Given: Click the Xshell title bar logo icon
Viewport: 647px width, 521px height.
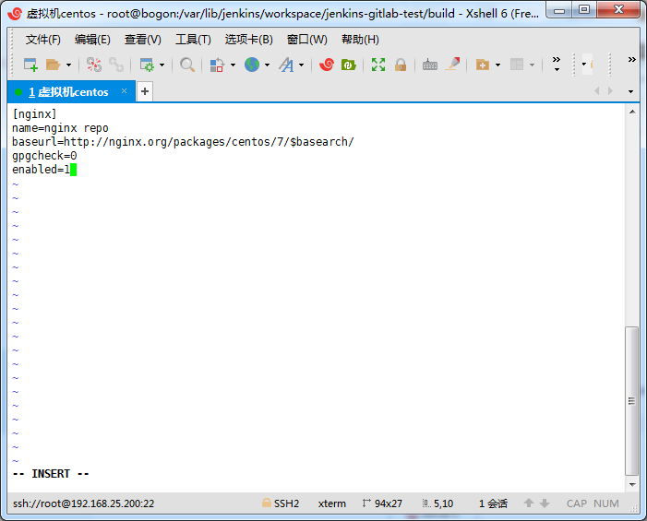Looking at the screenshot, I should [15, 14].
